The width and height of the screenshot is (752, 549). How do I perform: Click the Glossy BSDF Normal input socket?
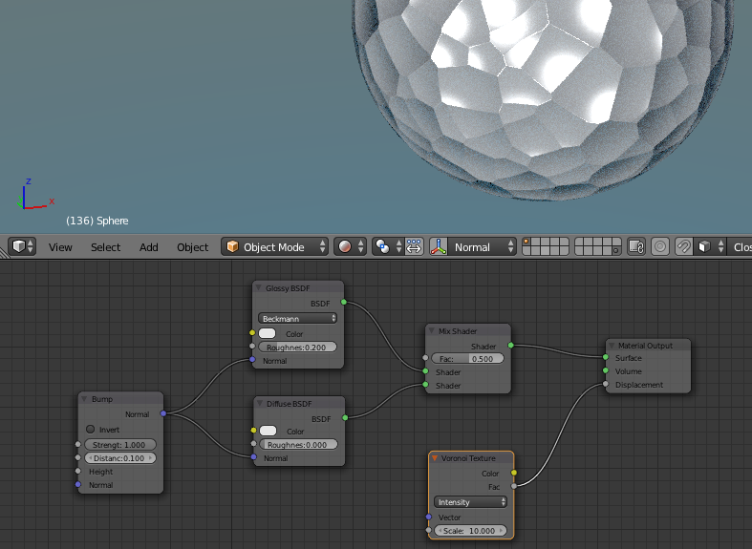[x=252, y=359]
